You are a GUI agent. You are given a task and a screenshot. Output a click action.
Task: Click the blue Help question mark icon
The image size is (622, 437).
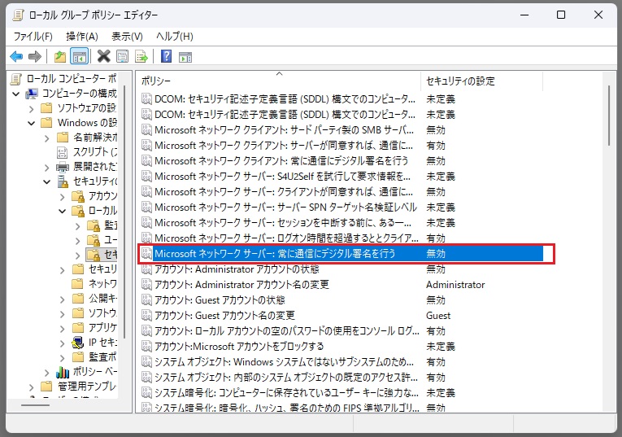tap(166, 56)
